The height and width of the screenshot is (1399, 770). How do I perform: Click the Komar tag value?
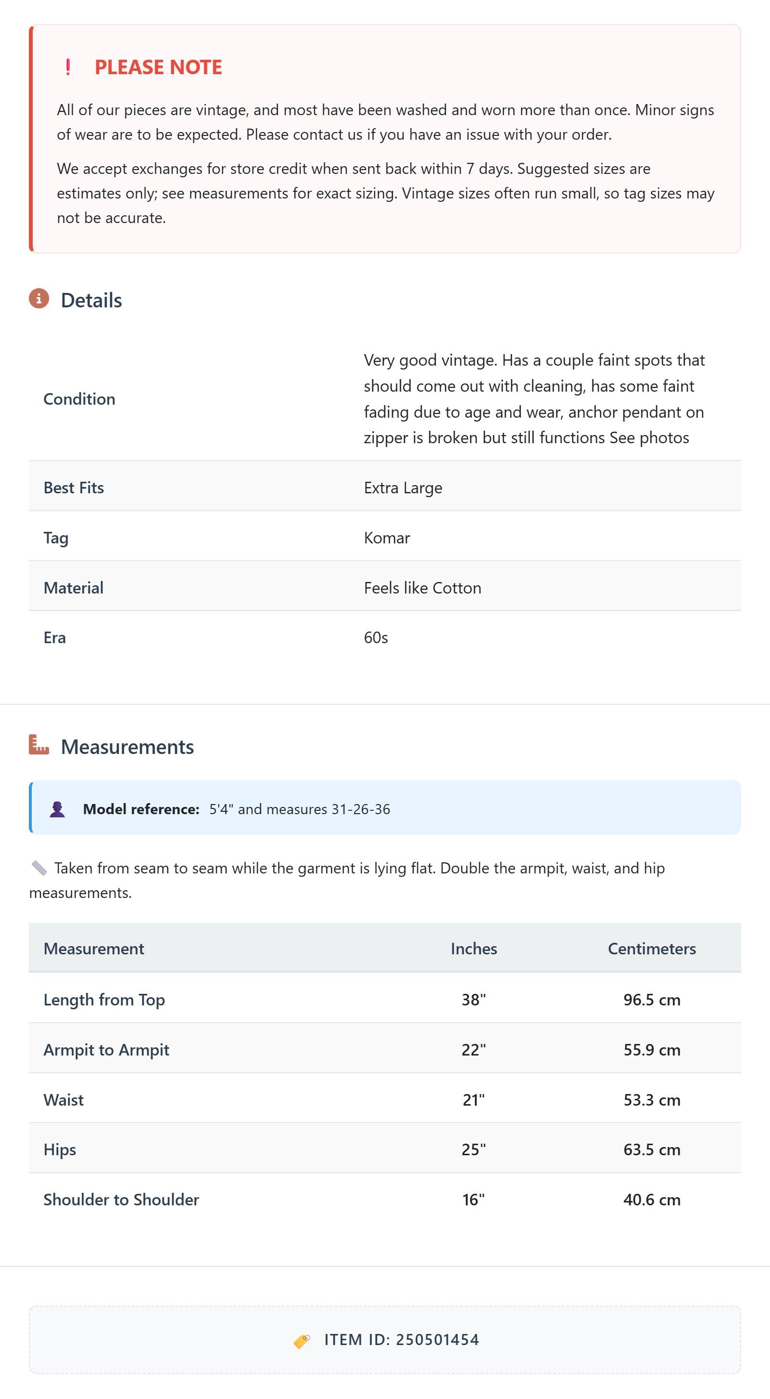click(387, 538)
